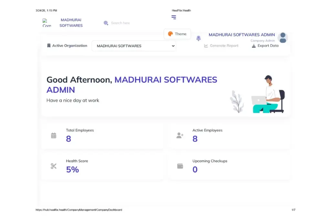Viewport: 331px width, 220px height.
Task: Open the Theme button
Action: coord(177,34)
